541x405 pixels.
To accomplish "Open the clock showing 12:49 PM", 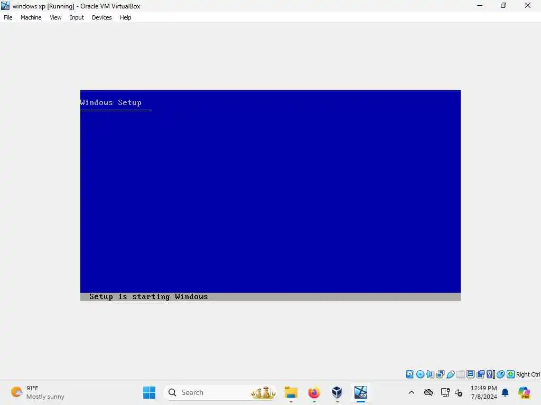I will coord(484,392).
